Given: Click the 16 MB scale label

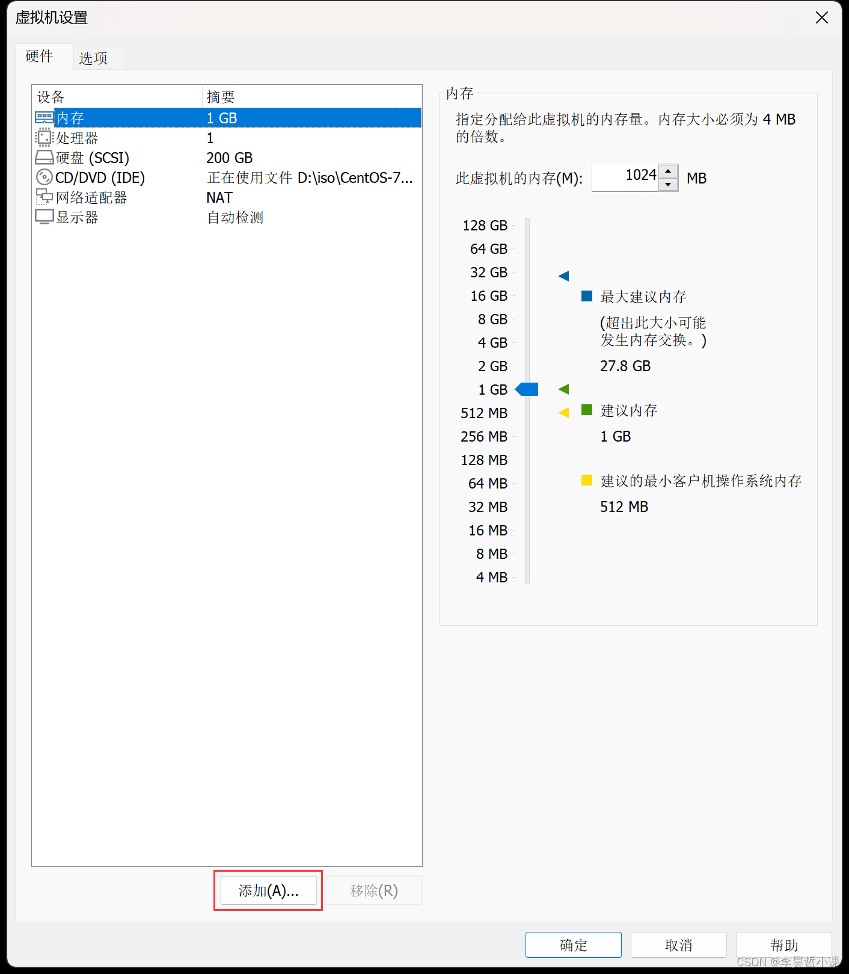Looking at the screenshot, I should [488, 530].
